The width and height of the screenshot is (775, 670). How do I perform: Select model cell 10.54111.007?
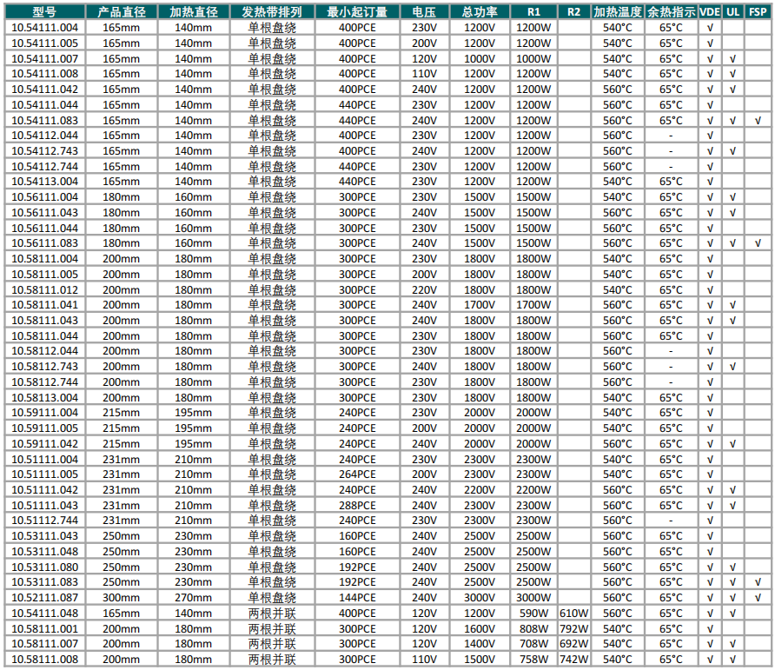45,58
